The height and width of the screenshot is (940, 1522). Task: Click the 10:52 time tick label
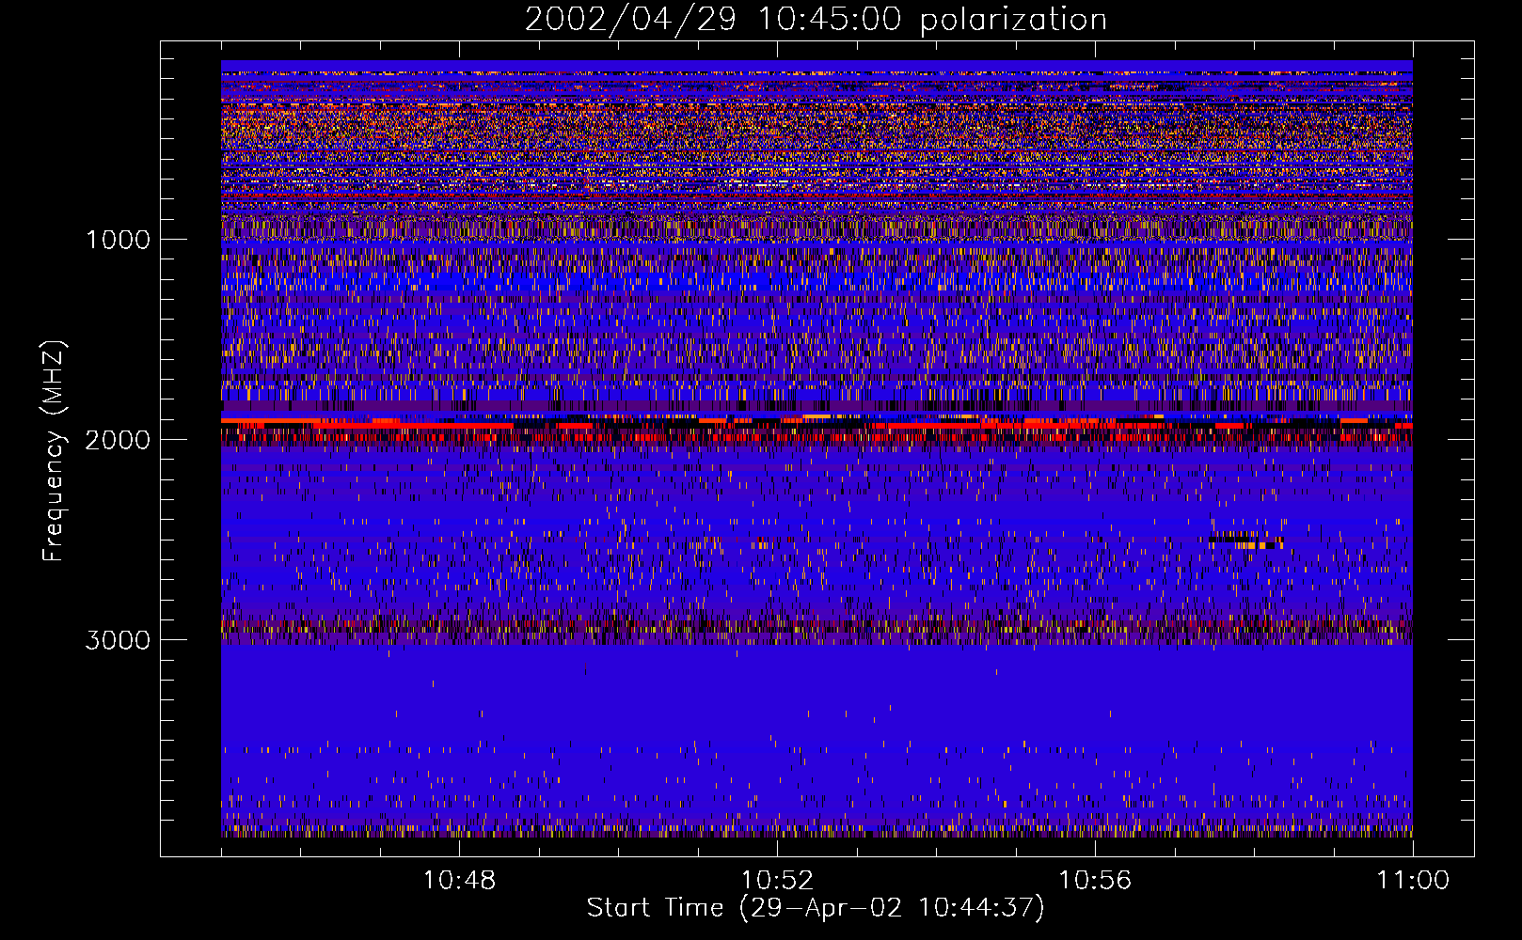(777, 881)
